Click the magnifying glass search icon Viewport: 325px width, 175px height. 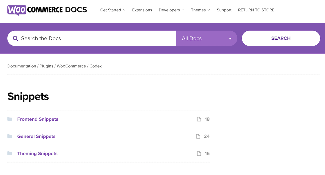click(15, 38)
